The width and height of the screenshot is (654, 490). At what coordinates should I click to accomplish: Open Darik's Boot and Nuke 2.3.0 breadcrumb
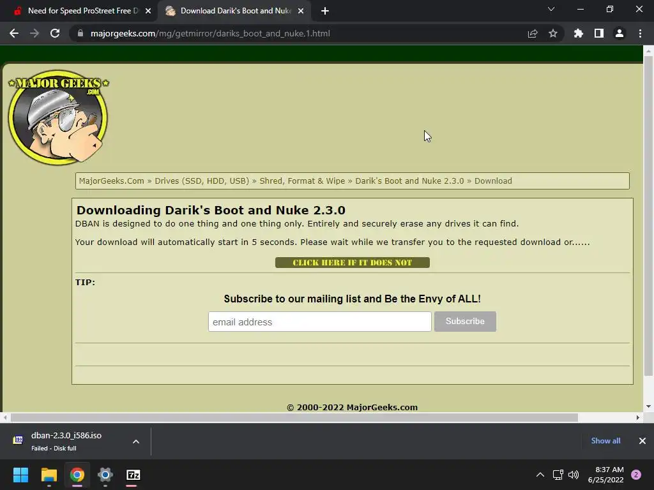point(409,181)
